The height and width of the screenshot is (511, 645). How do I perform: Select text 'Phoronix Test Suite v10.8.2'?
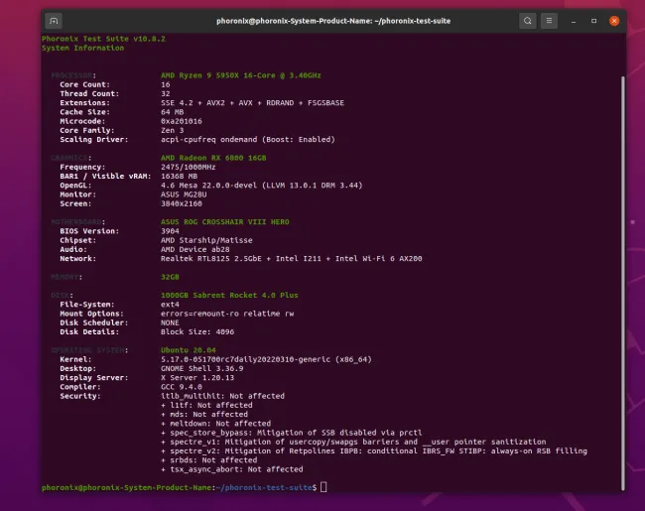pos(103,39)
